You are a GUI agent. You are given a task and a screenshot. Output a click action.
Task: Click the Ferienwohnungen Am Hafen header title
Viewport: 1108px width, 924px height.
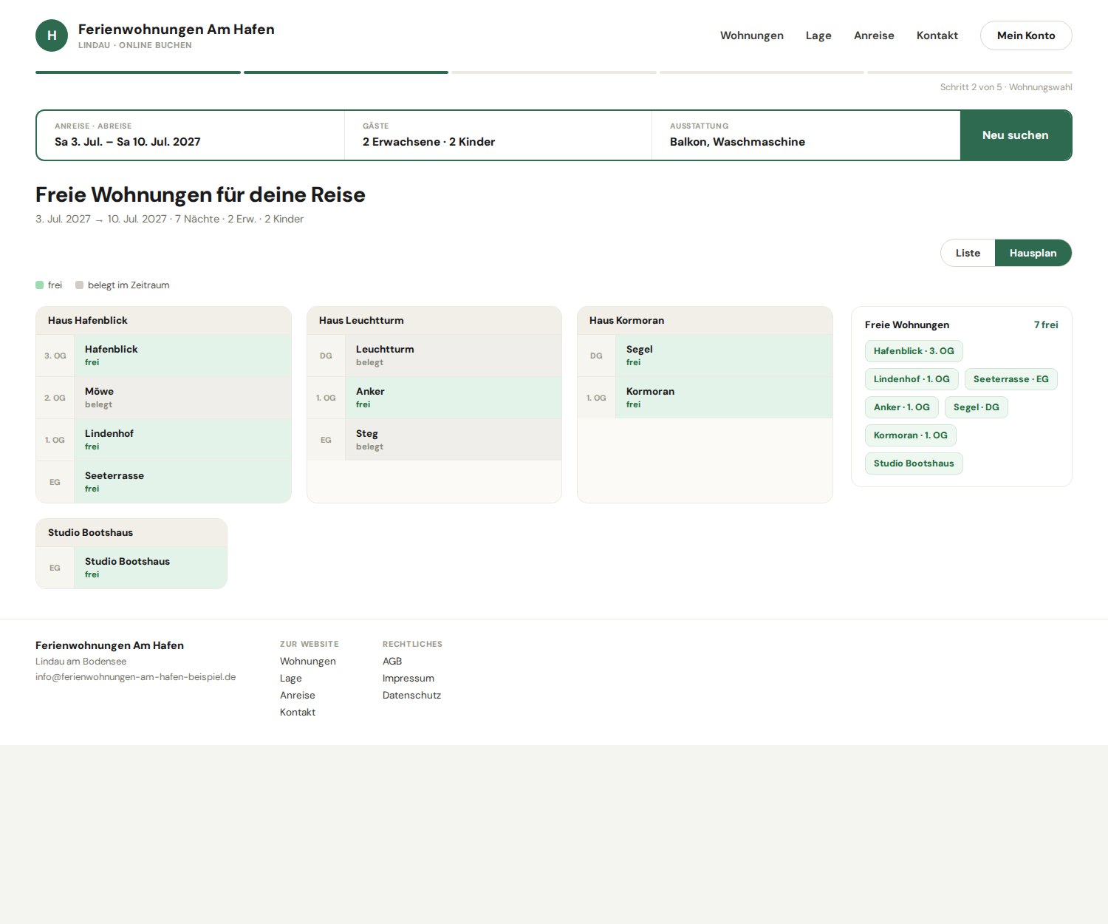177,30
